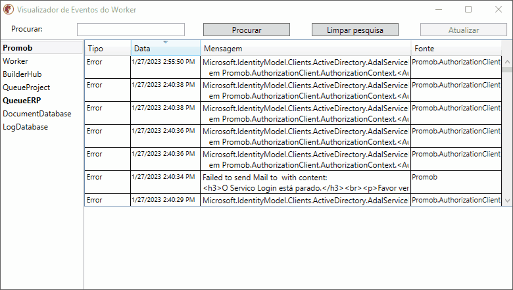Viewport: 513px width, 290px height.
Task: Select Promob in the left list
Action: click(42, 48)
